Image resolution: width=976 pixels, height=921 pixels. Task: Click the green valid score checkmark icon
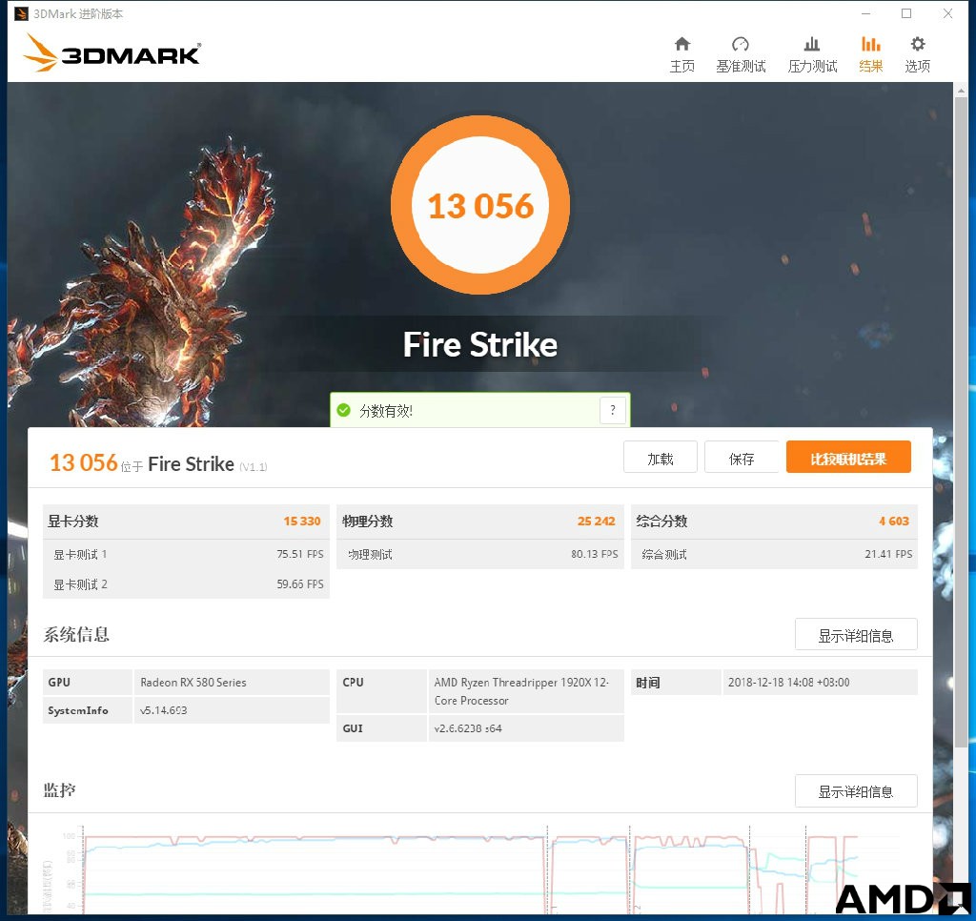click(x=343, y=410)
